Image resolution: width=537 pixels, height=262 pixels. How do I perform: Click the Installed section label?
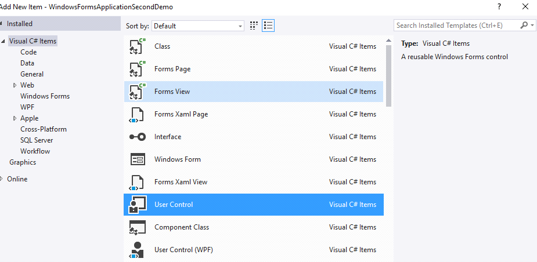[20, 24]
